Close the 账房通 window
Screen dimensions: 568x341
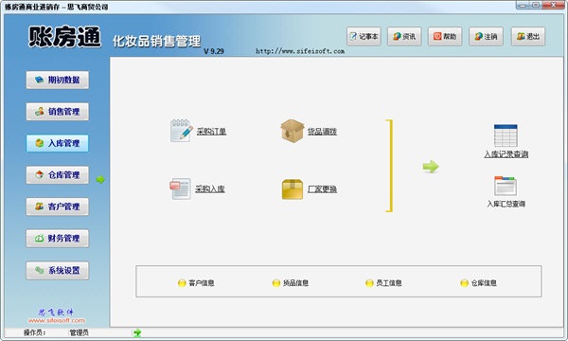554,5
